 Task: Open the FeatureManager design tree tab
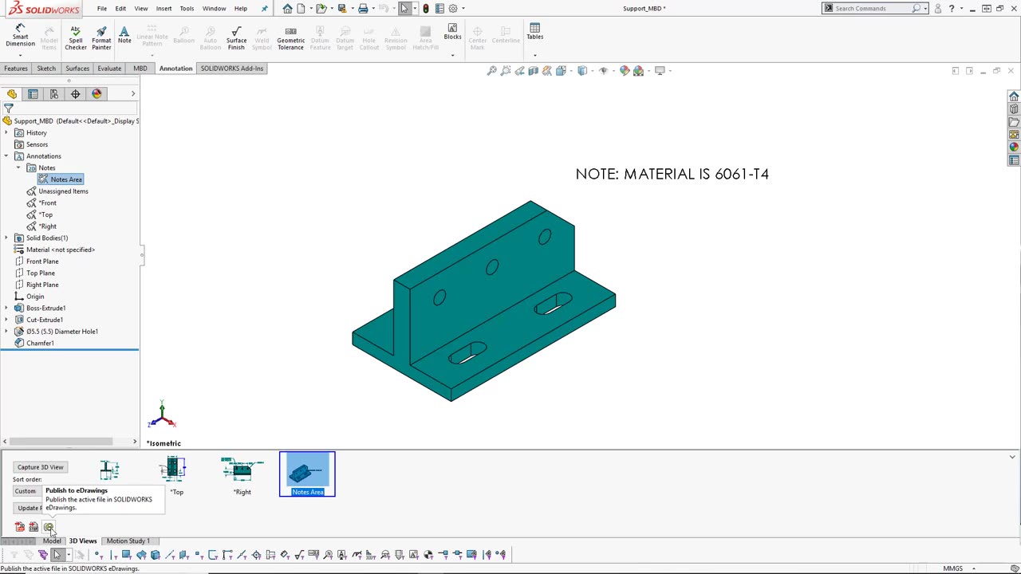click(x=12, y=94)
